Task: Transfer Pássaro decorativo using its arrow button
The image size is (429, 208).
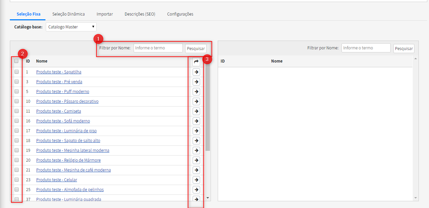Action: [x=196, y=101]
